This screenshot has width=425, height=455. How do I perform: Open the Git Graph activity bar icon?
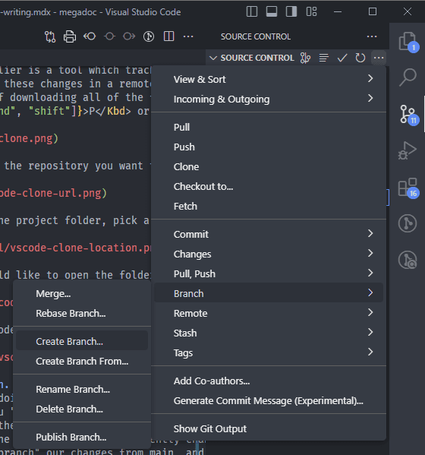(x=408, y=223)
